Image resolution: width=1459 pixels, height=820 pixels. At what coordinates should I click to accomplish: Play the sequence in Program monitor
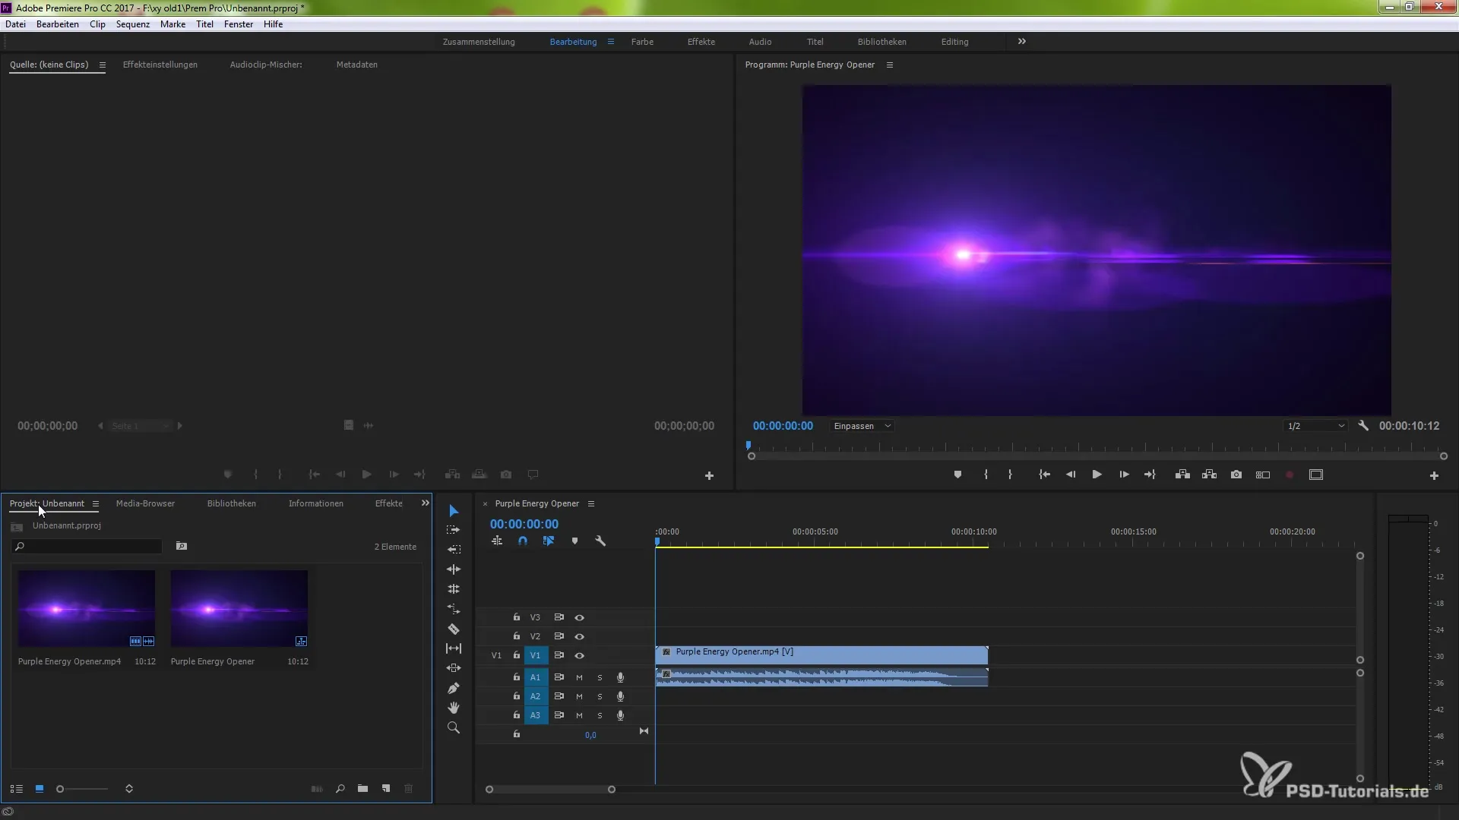pos(1097,475)
